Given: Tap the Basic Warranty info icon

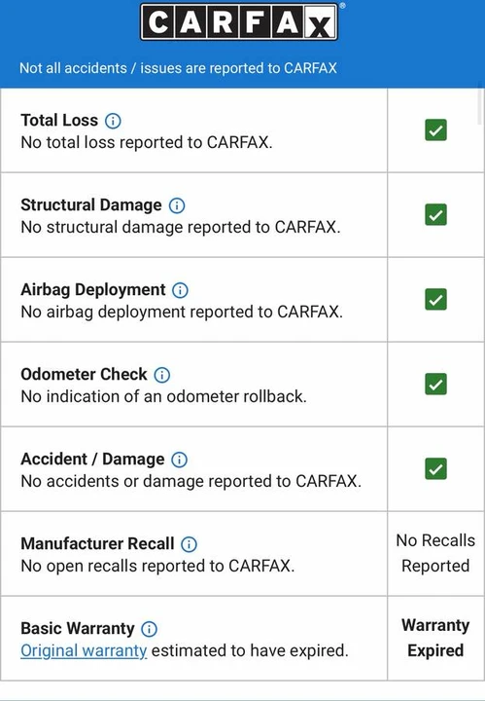Looking at the screenshot, I should coord(149,629).
